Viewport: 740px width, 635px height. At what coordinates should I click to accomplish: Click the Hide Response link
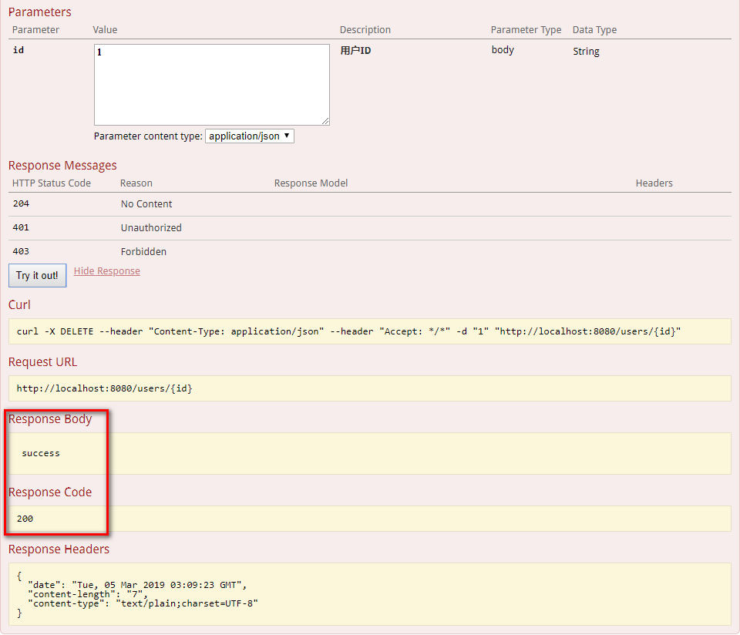click(107, 271)
